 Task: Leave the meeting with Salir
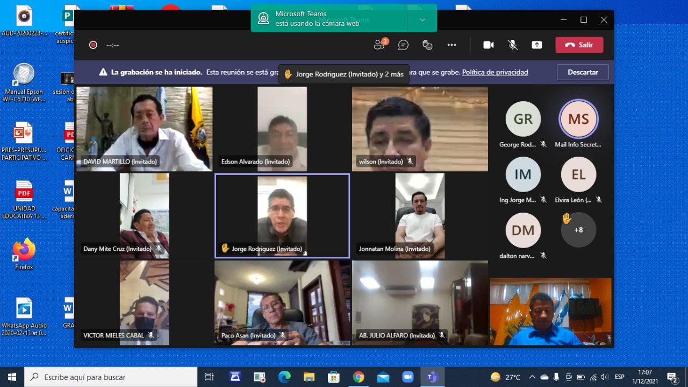click(x=579, y=45)
